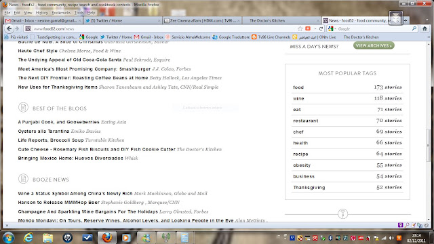Open the Oysters alla Tarantina article link
This screenshot has height=244, width=434.
click(43, 131)
